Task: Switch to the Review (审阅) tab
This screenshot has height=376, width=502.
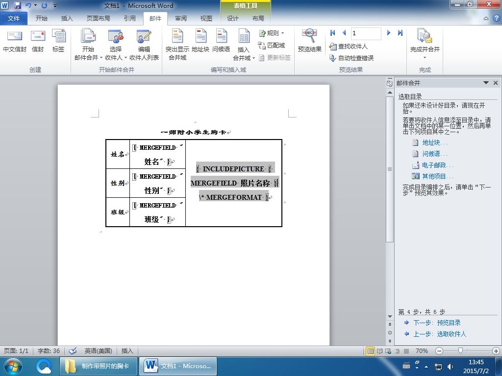Action: [181, 18]
